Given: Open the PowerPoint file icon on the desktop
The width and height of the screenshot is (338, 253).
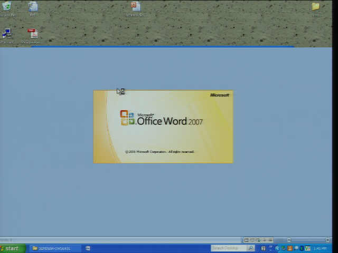Looking at the screenshot, I should (136, 6).
